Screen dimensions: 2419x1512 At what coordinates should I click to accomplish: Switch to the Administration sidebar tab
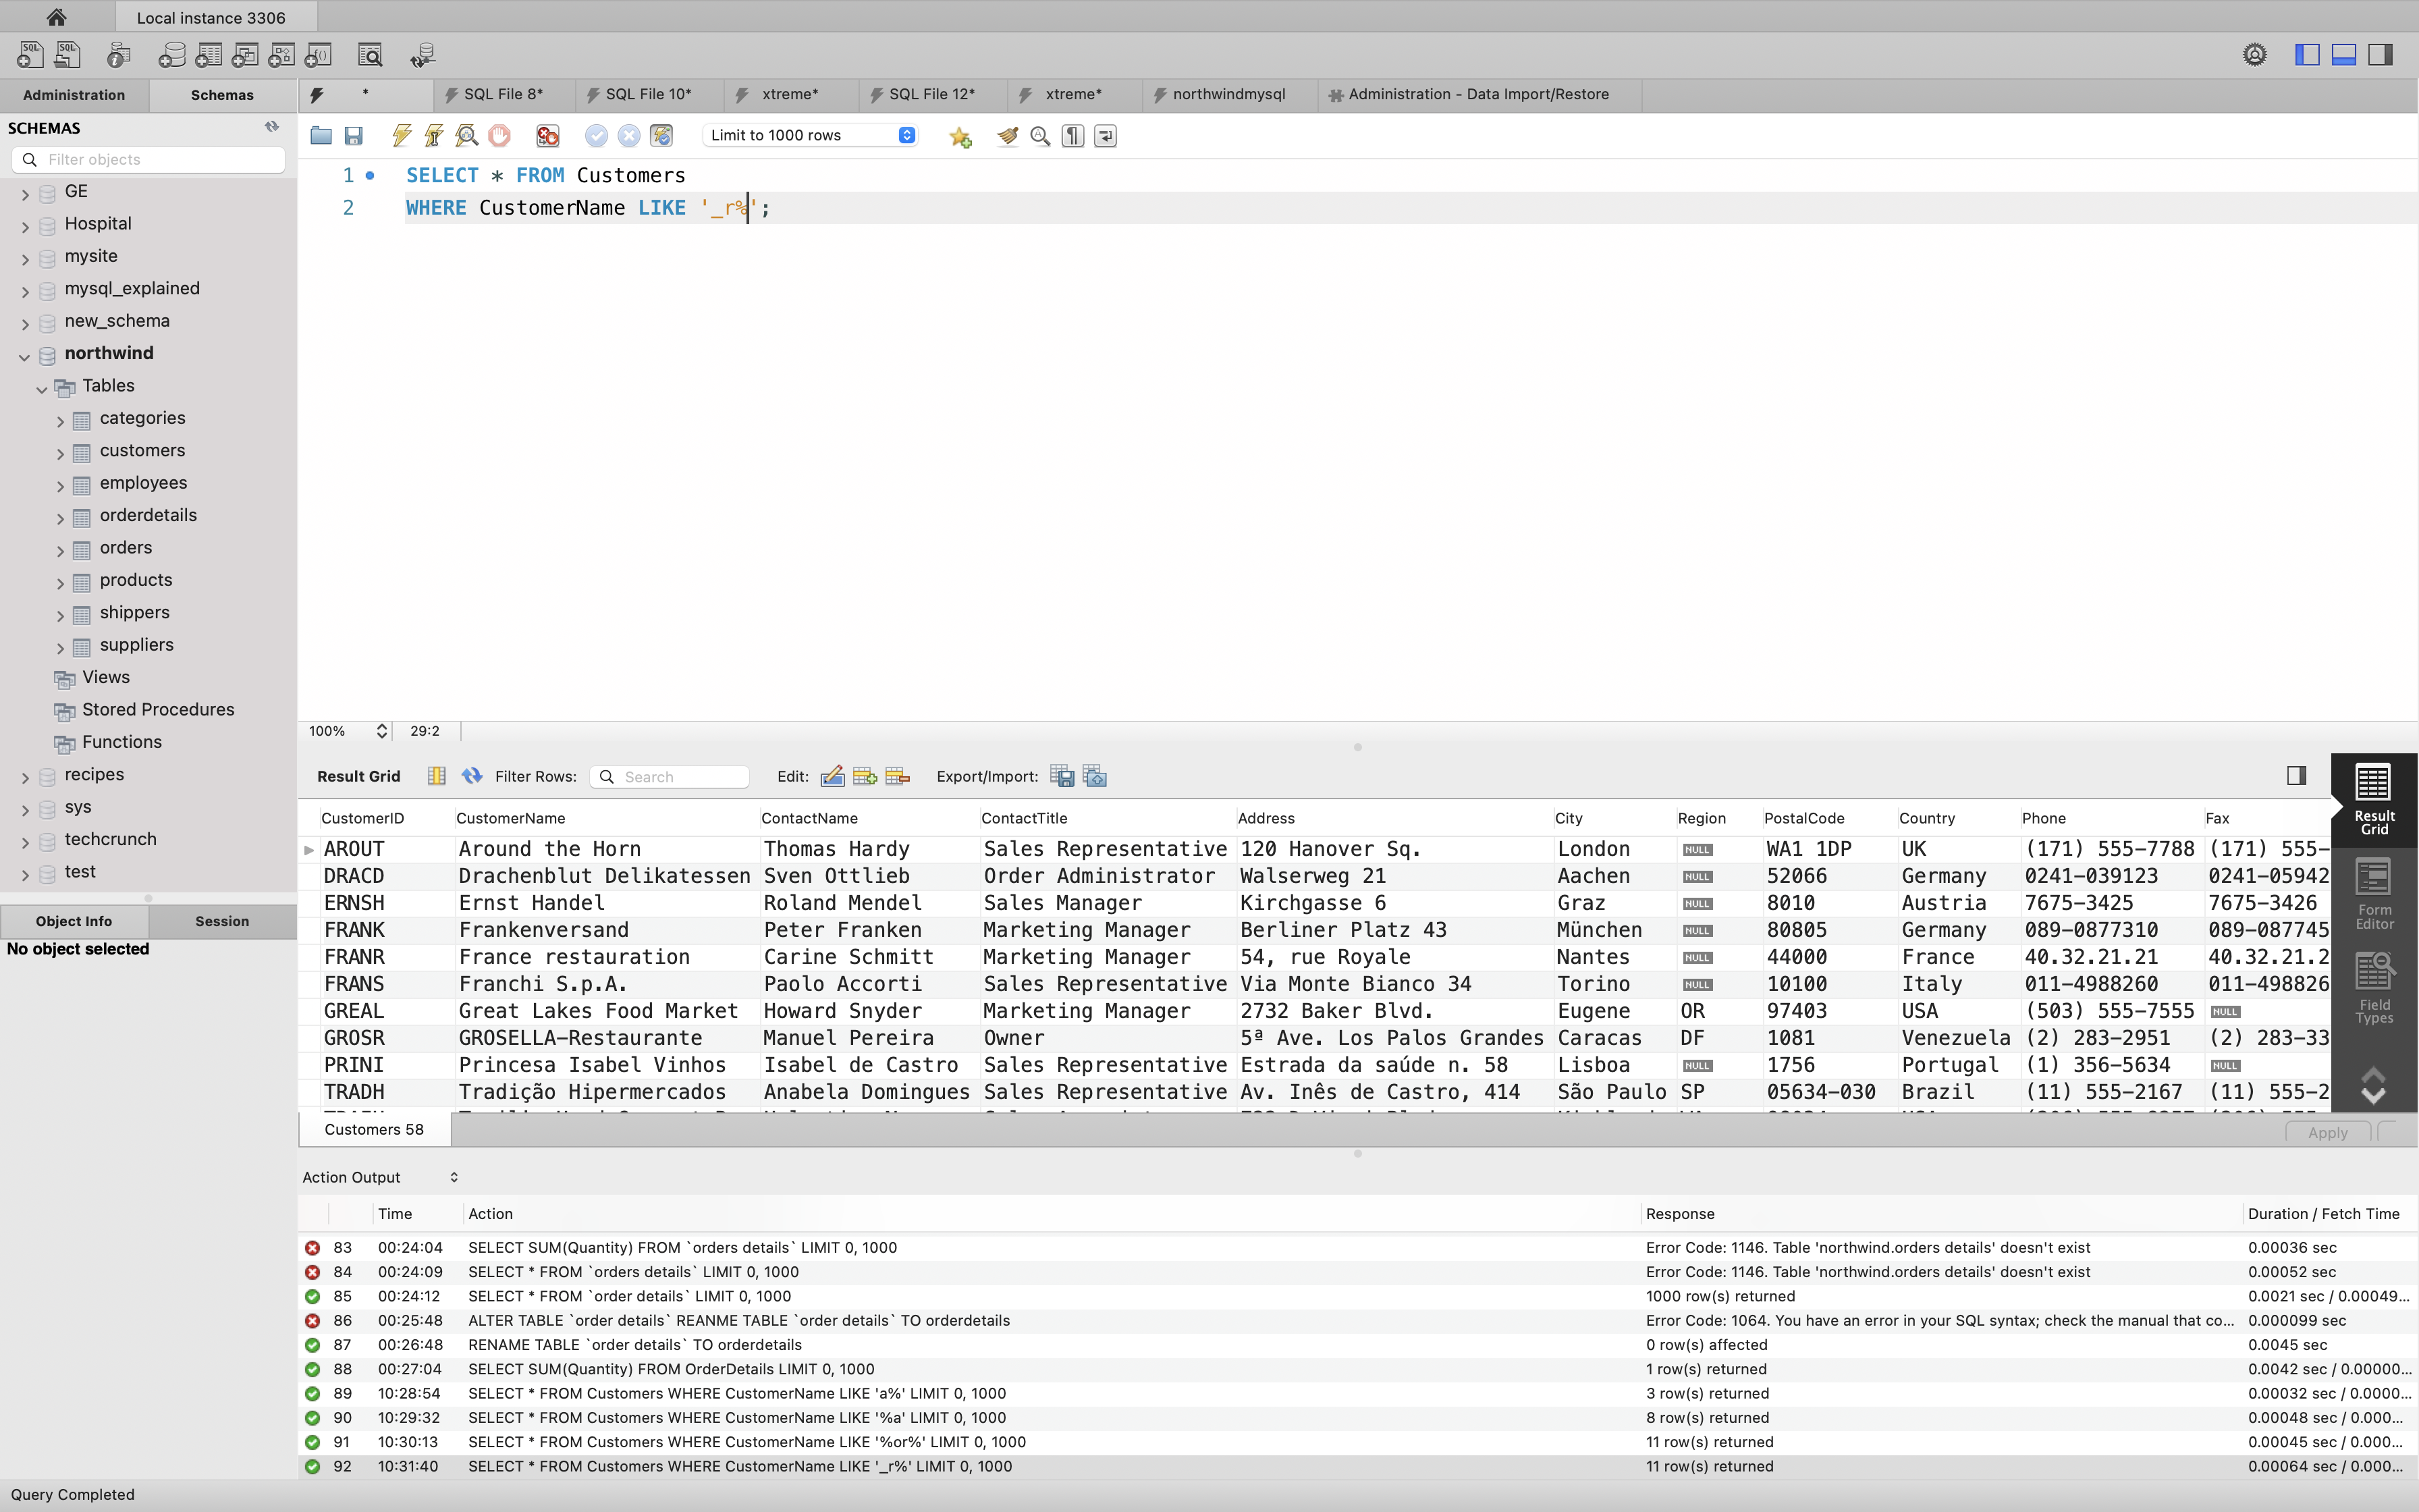[74, 95]
